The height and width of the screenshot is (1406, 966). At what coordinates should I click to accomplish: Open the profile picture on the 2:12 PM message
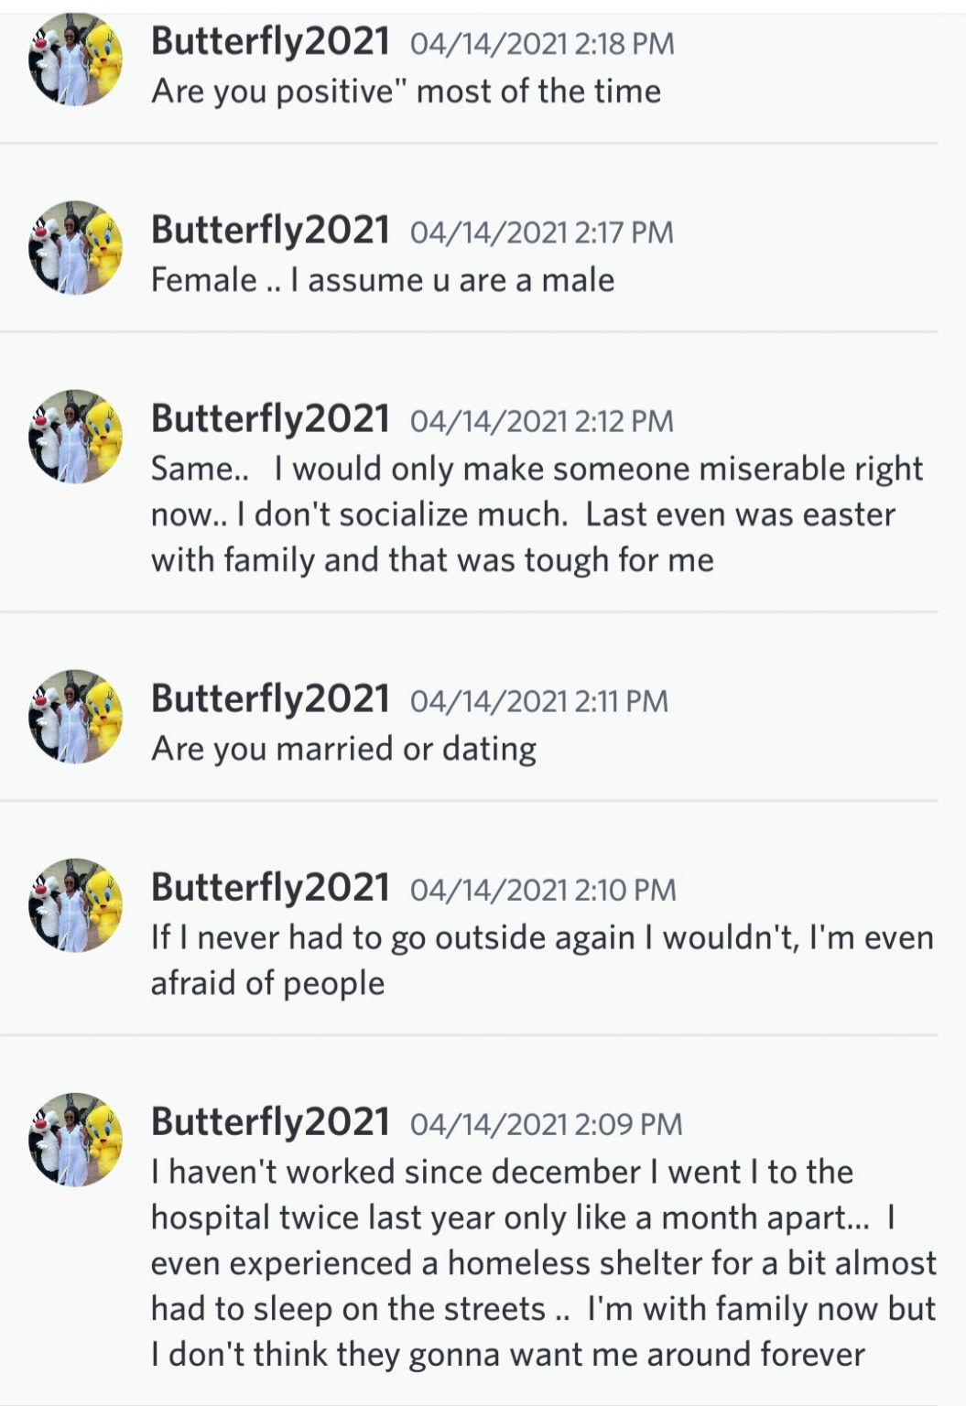tap(76, 437)
